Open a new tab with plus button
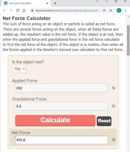This screenshot has width=130, height=152. coord(55,3)
